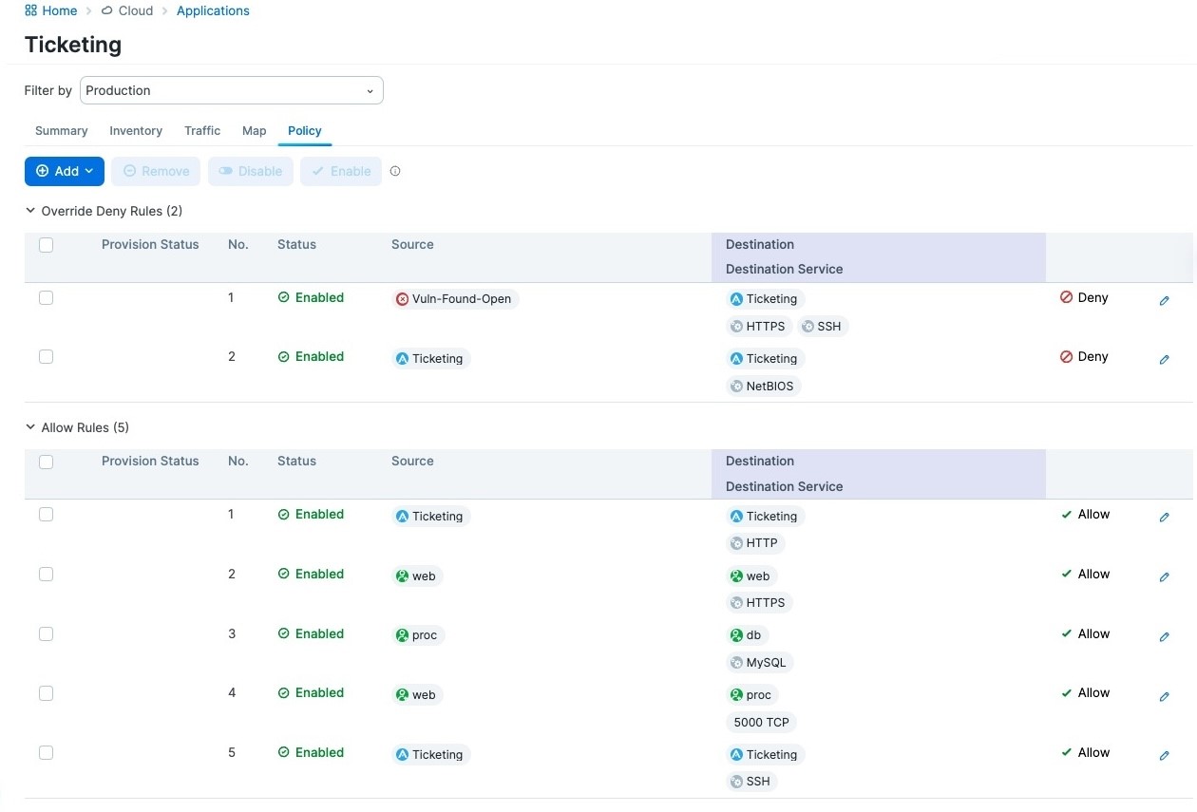Click Allow action text in Allow rule 5
Screen dimensions: 1197x812
point(1093,752)
